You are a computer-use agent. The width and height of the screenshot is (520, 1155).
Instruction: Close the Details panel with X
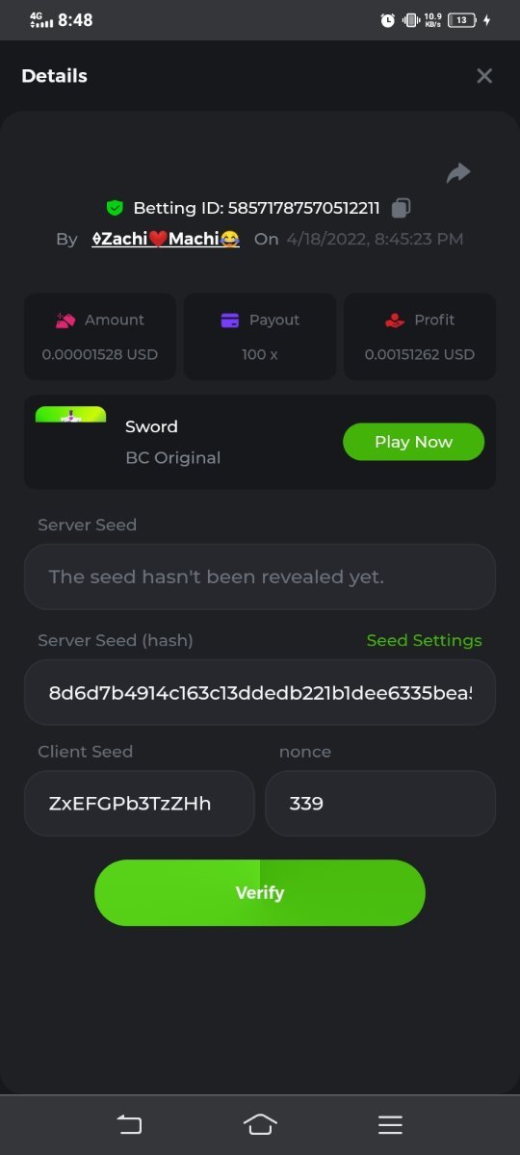click(484, 76)
